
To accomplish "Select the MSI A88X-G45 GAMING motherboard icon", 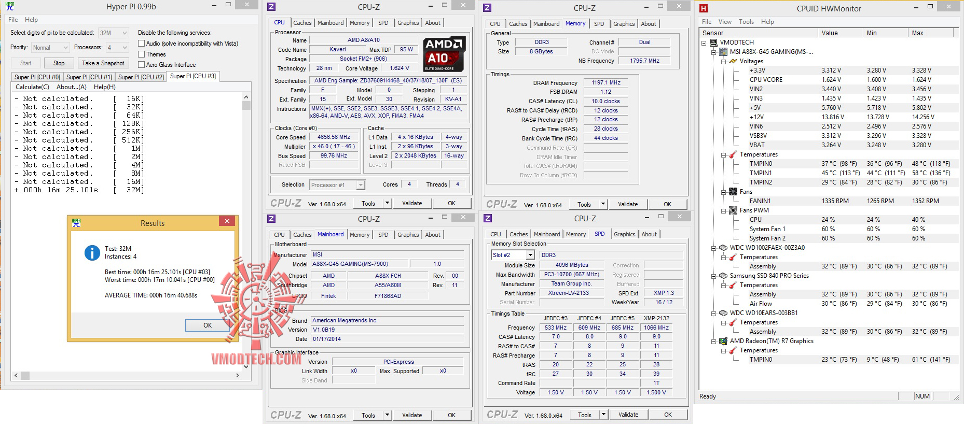I will pyautogui.click(x=723, y=52).
